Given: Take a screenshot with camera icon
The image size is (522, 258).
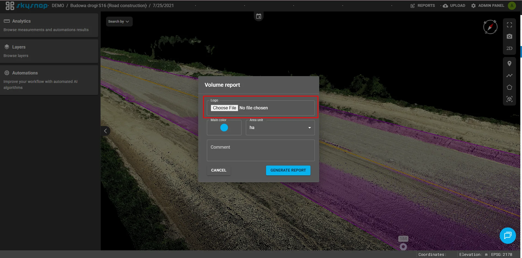Looking at the screenshot, I should pos(509,37).
